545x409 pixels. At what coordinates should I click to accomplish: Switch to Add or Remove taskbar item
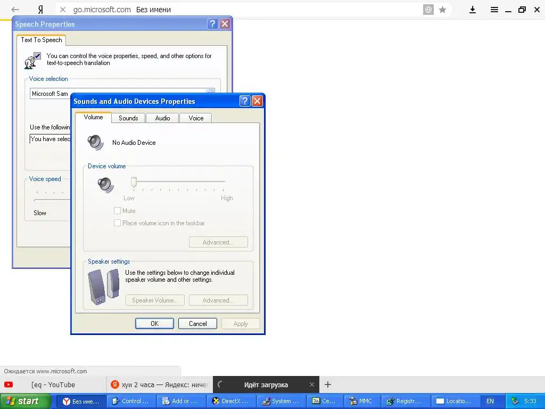181,401
